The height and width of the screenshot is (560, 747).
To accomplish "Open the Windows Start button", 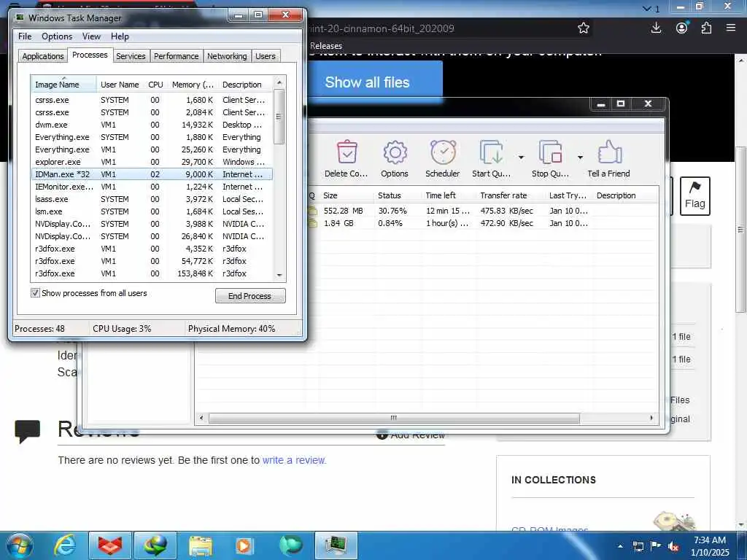I will click(19, 545).
